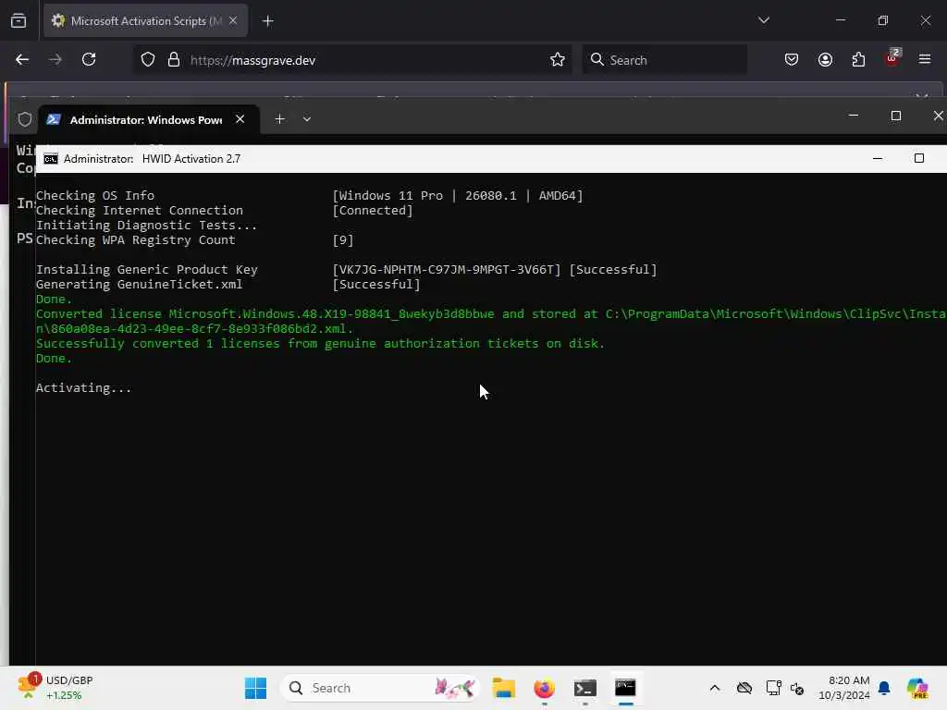The height and width of the screenshot is (710, 947).
Task: Click the Firefox back arrow
Action: [x=22, y=60]
